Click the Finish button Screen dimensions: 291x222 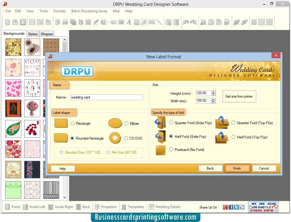(x=237, y=168)
